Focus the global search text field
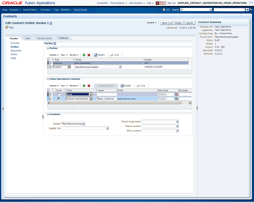The height and width of the screenshot is (203, 254). click(229, 10)
